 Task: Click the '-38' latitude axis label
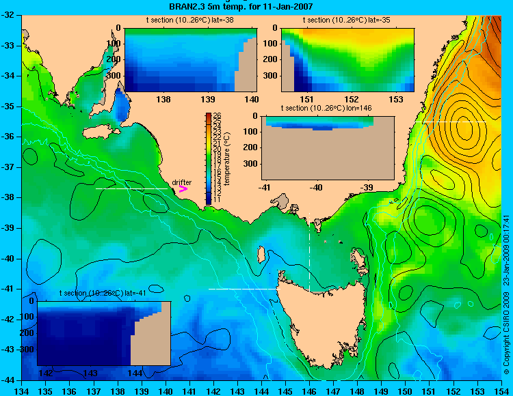click(8, 197)
